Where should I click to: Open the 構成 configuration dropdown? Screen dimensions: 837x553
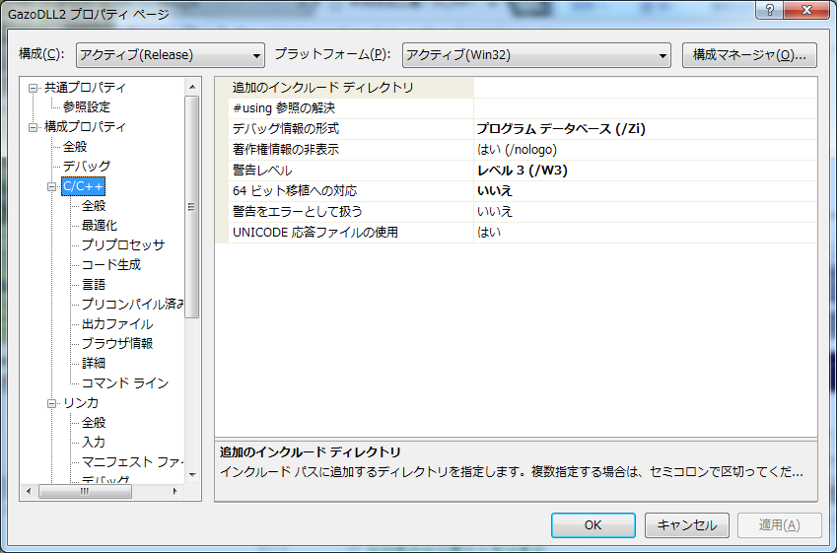pyautogui.click(x=171, y=54)
